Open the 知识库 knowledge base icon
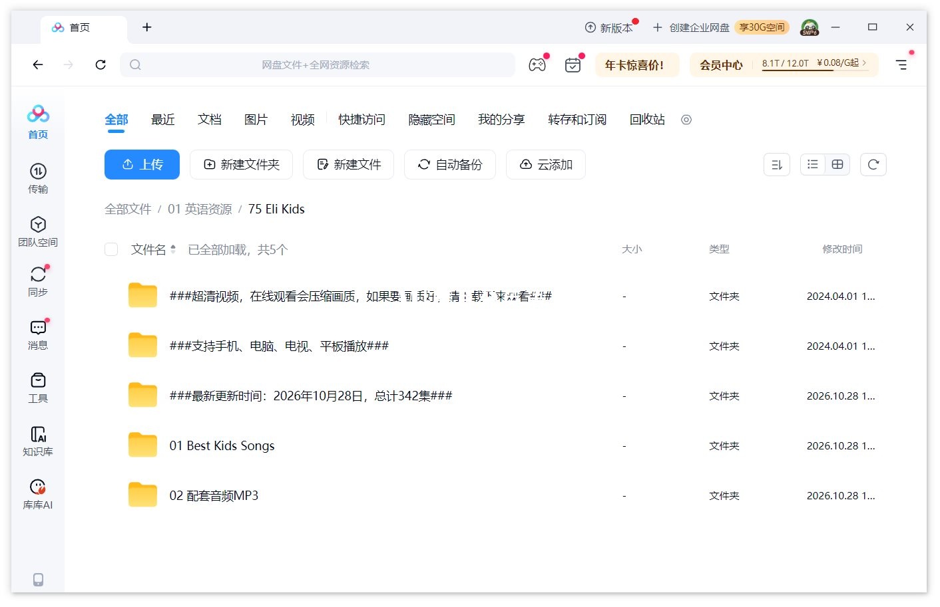940x607 pixels. click(38, 441)
